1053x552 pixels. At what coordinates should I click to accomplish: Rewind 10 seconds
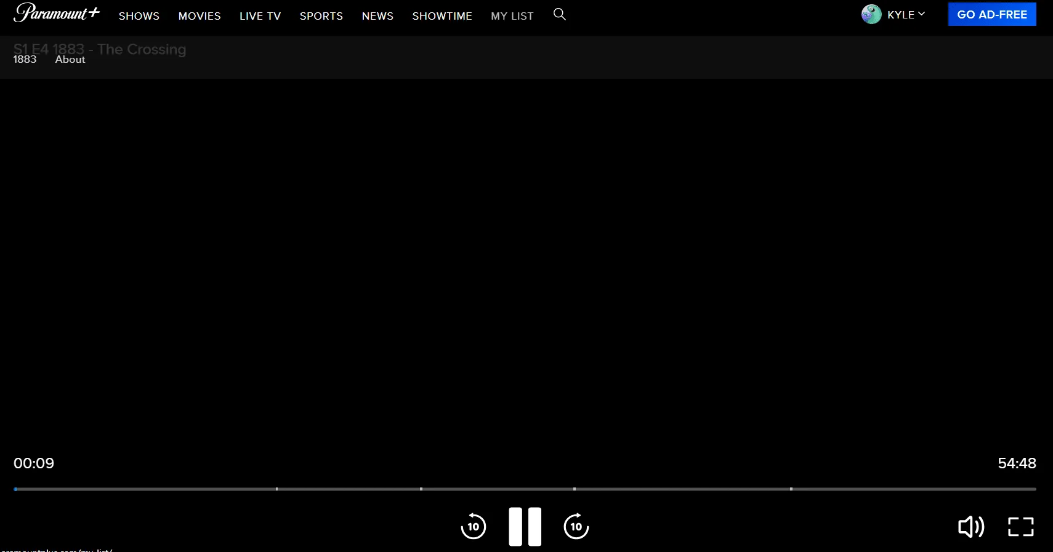[473, 526]
